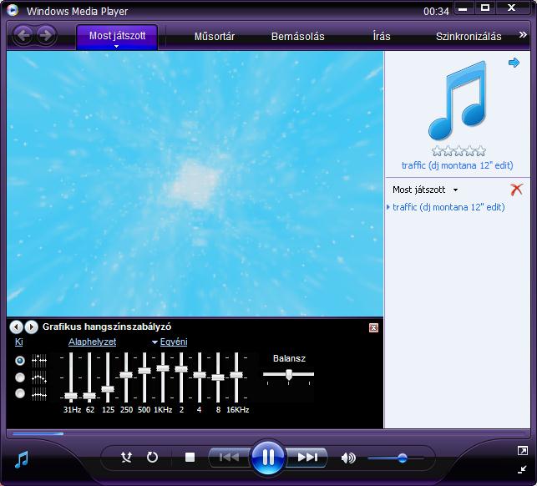Show more tabs with double chevron

click(x=523, y=34)
